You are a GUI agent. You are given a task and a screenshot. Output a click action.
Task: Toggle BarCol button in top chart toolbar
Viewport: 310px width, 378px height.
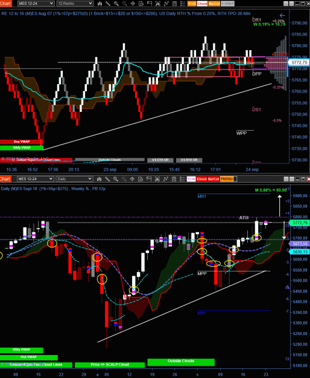tap(214, 4)
